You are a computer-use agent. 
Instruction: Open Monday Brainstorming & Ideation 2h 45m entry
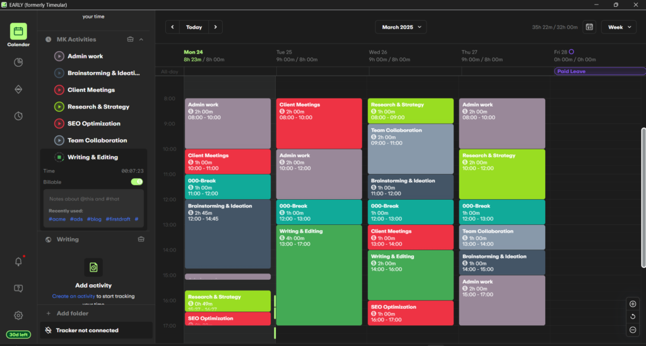click(228, 234)
